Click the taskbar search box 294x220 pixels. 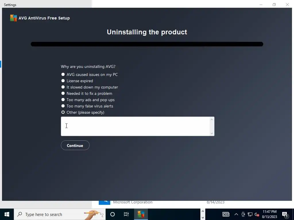(x=60, y=214)
